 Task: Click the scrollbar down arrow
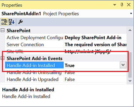pyautogui.click(x=130, y=81)
